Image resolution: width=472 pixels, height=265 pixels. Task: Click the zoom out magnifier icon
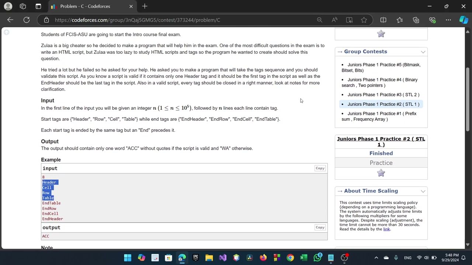click(320, 20)
